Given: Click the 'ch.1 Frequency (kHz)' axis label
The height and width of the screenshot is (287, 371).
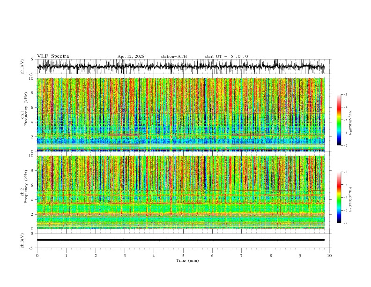Looking at the screenshot, I should (24, 109).
